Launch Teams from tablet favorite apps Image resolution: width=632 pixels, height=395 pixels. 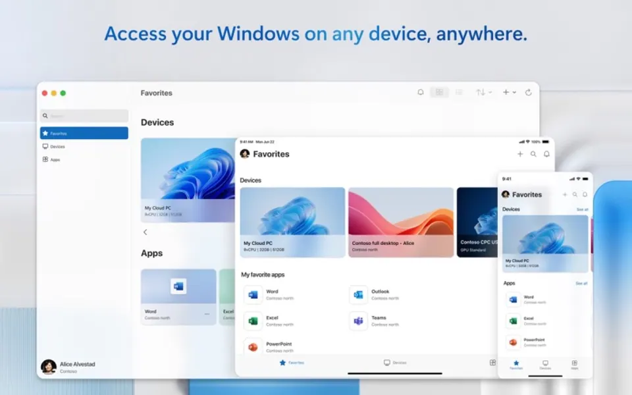pos(374,321)
